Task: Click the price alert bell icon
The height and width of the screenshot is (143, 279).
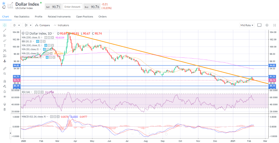Action: tap(4, 7)
